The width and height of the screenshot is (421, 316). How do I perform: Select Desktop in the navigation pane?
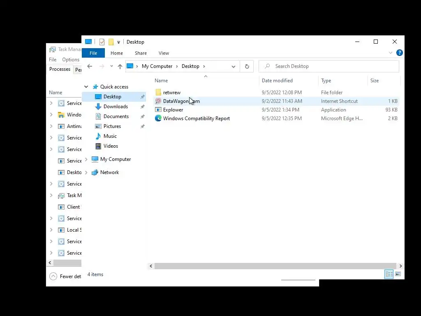pos(112,96)
